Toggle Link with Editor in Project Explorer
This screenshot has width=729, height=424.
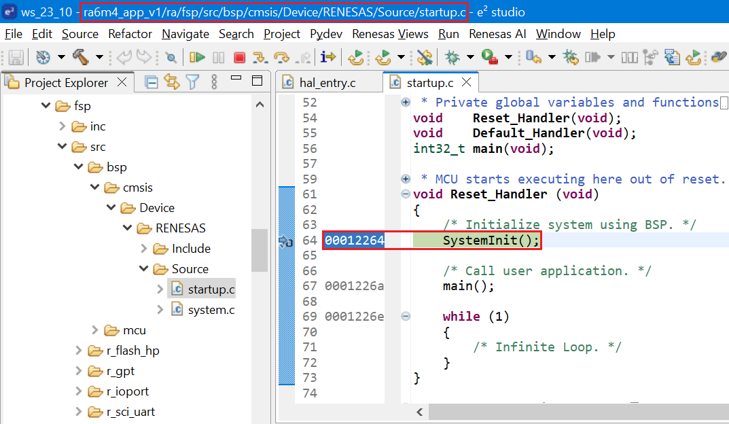click(172, 82)
